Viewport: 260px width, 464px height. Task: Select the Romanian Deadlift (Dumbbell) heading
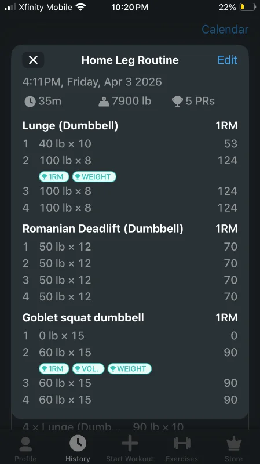(x=103, y=229)
